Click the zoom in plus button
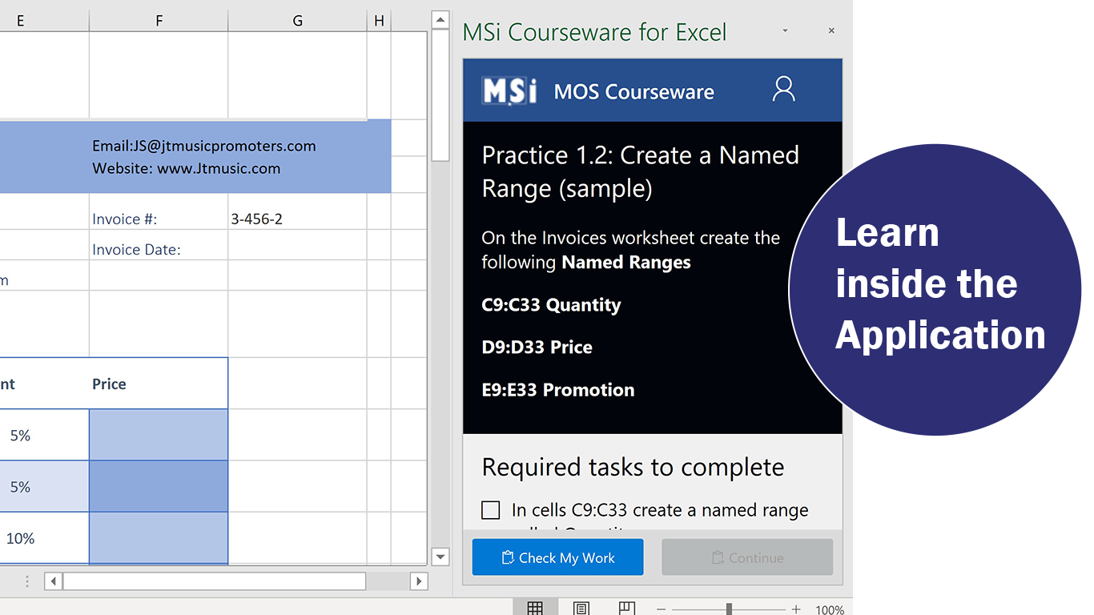 (796, 609)
